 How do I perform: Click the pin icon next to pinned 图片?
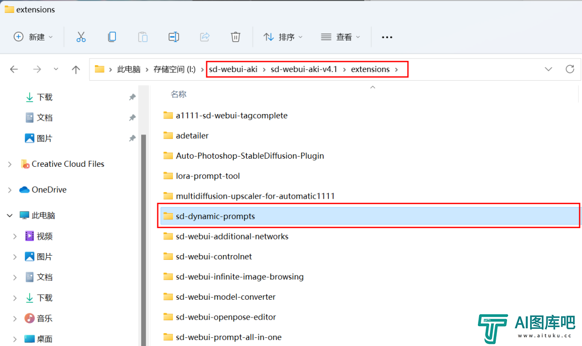(x=132, y=138)
